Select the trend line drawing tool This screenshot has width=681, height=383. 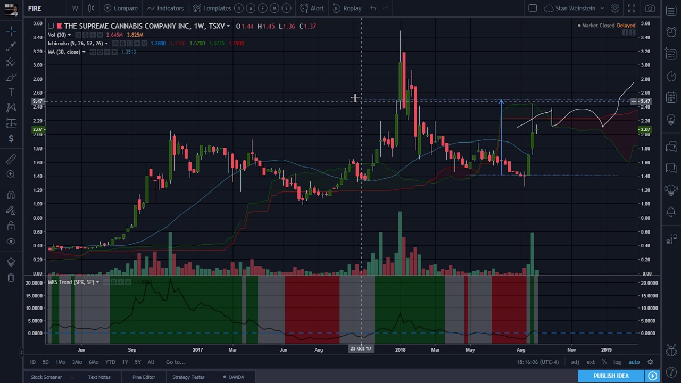11,47
